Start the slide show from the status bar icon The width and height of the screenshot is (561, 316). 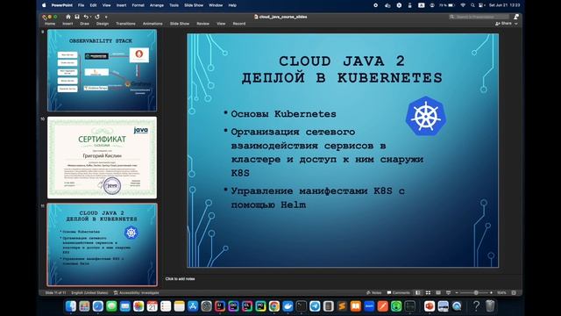tap(448, 292)
